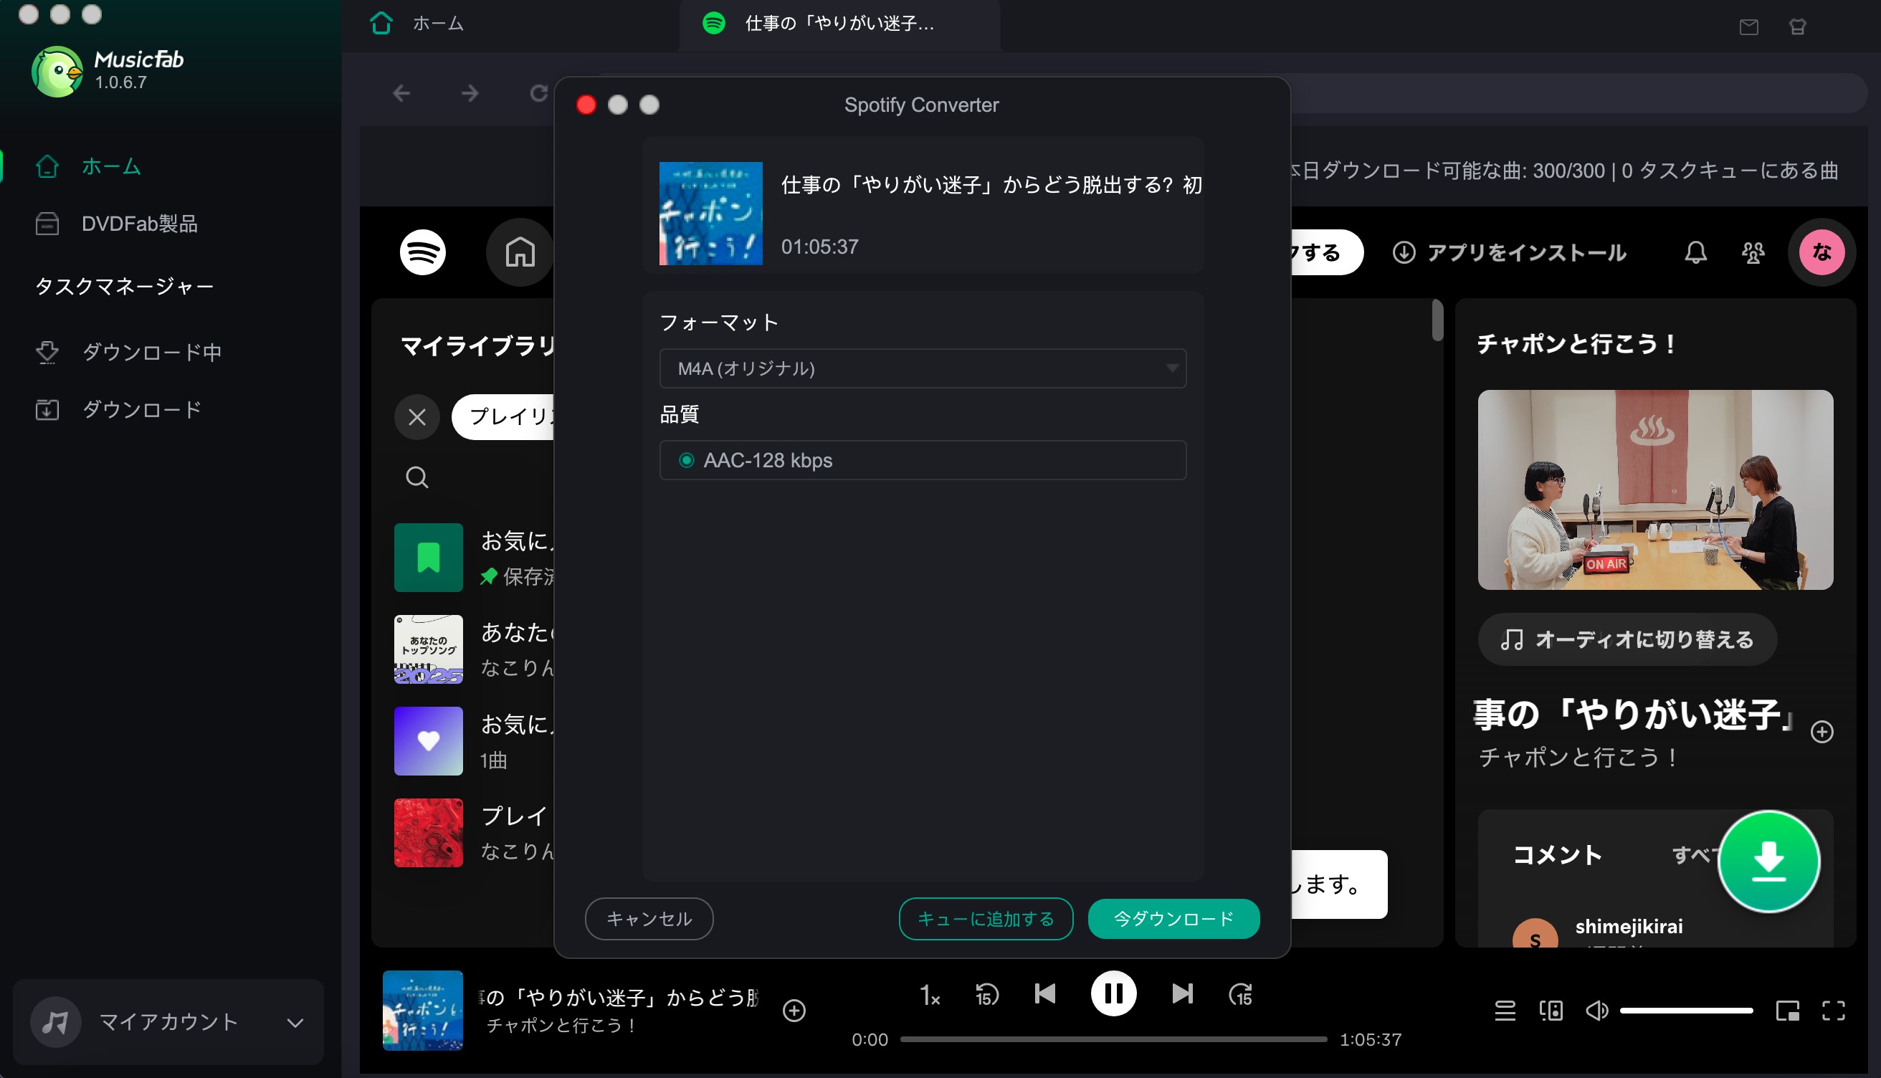
Task: Click キューに追加する button
Action: [985, 919]
